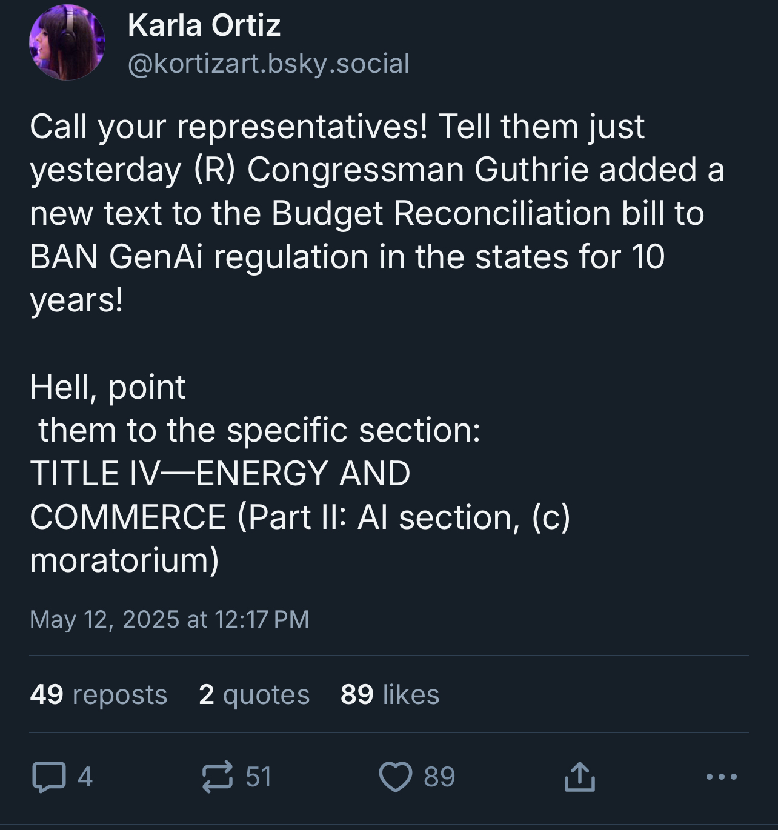The height and width of the screenshot is (830, 778).
Task: Click the repost count 51
Action: 258,777
